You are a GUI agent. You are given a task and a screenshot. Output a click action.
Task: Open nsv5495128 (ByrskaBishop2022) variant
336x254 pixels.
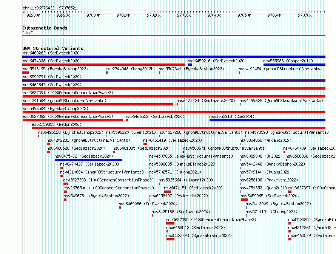tap(71, 132)
